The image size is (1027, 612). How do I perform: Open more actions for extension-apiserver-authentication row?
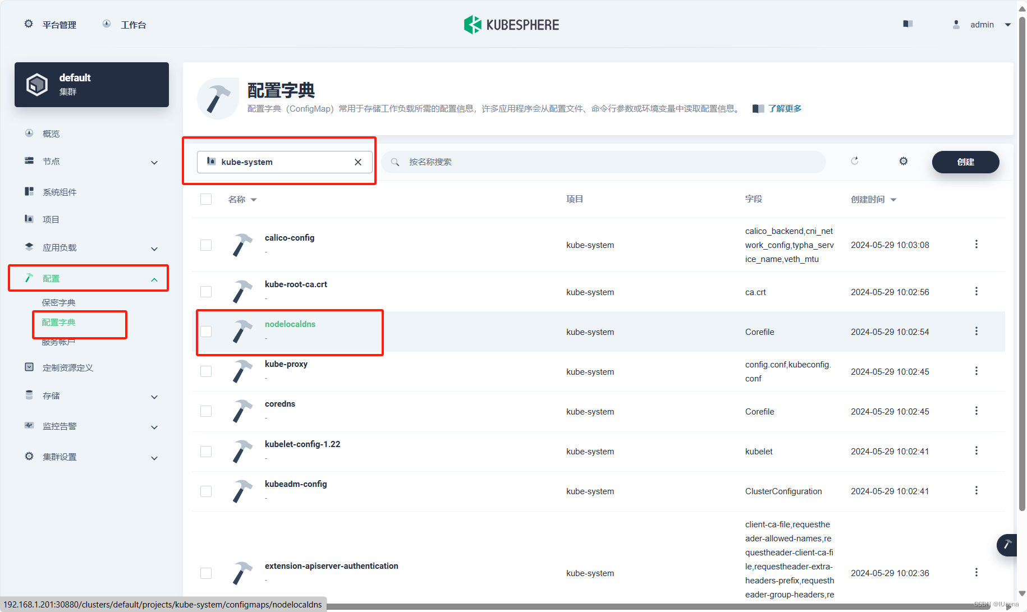point(976,572)
